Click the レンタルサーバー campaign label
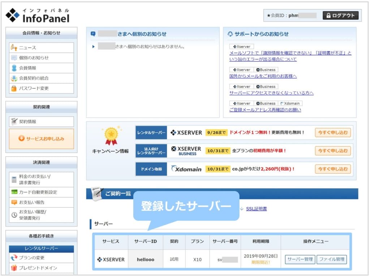The width and height of the screenshot is (370, 276). coord(151,133)
